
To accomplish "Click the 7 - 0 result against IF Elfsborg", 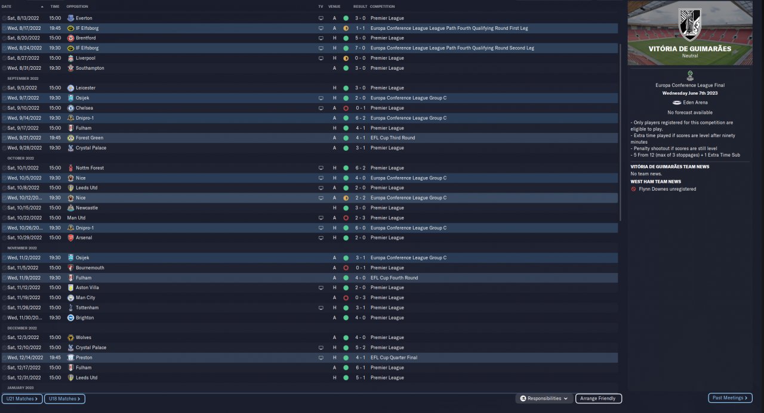I will (361, 48).
